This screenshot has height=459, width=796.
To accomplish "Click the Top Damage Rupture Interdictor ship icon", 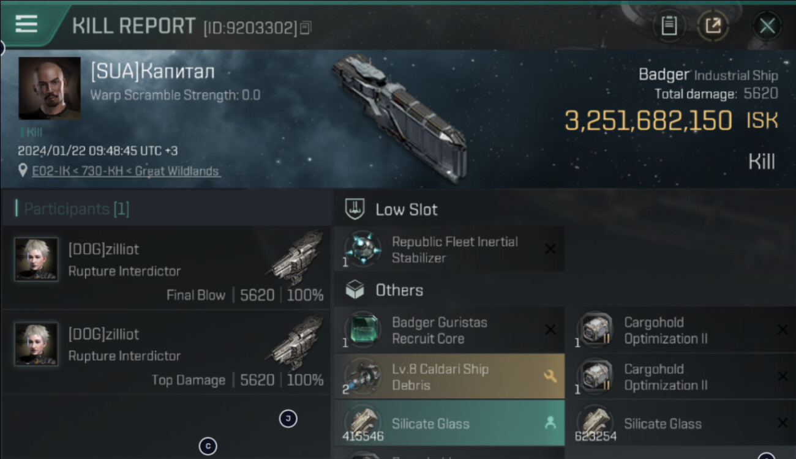I will pyautogui.click(x=297, y=341).
